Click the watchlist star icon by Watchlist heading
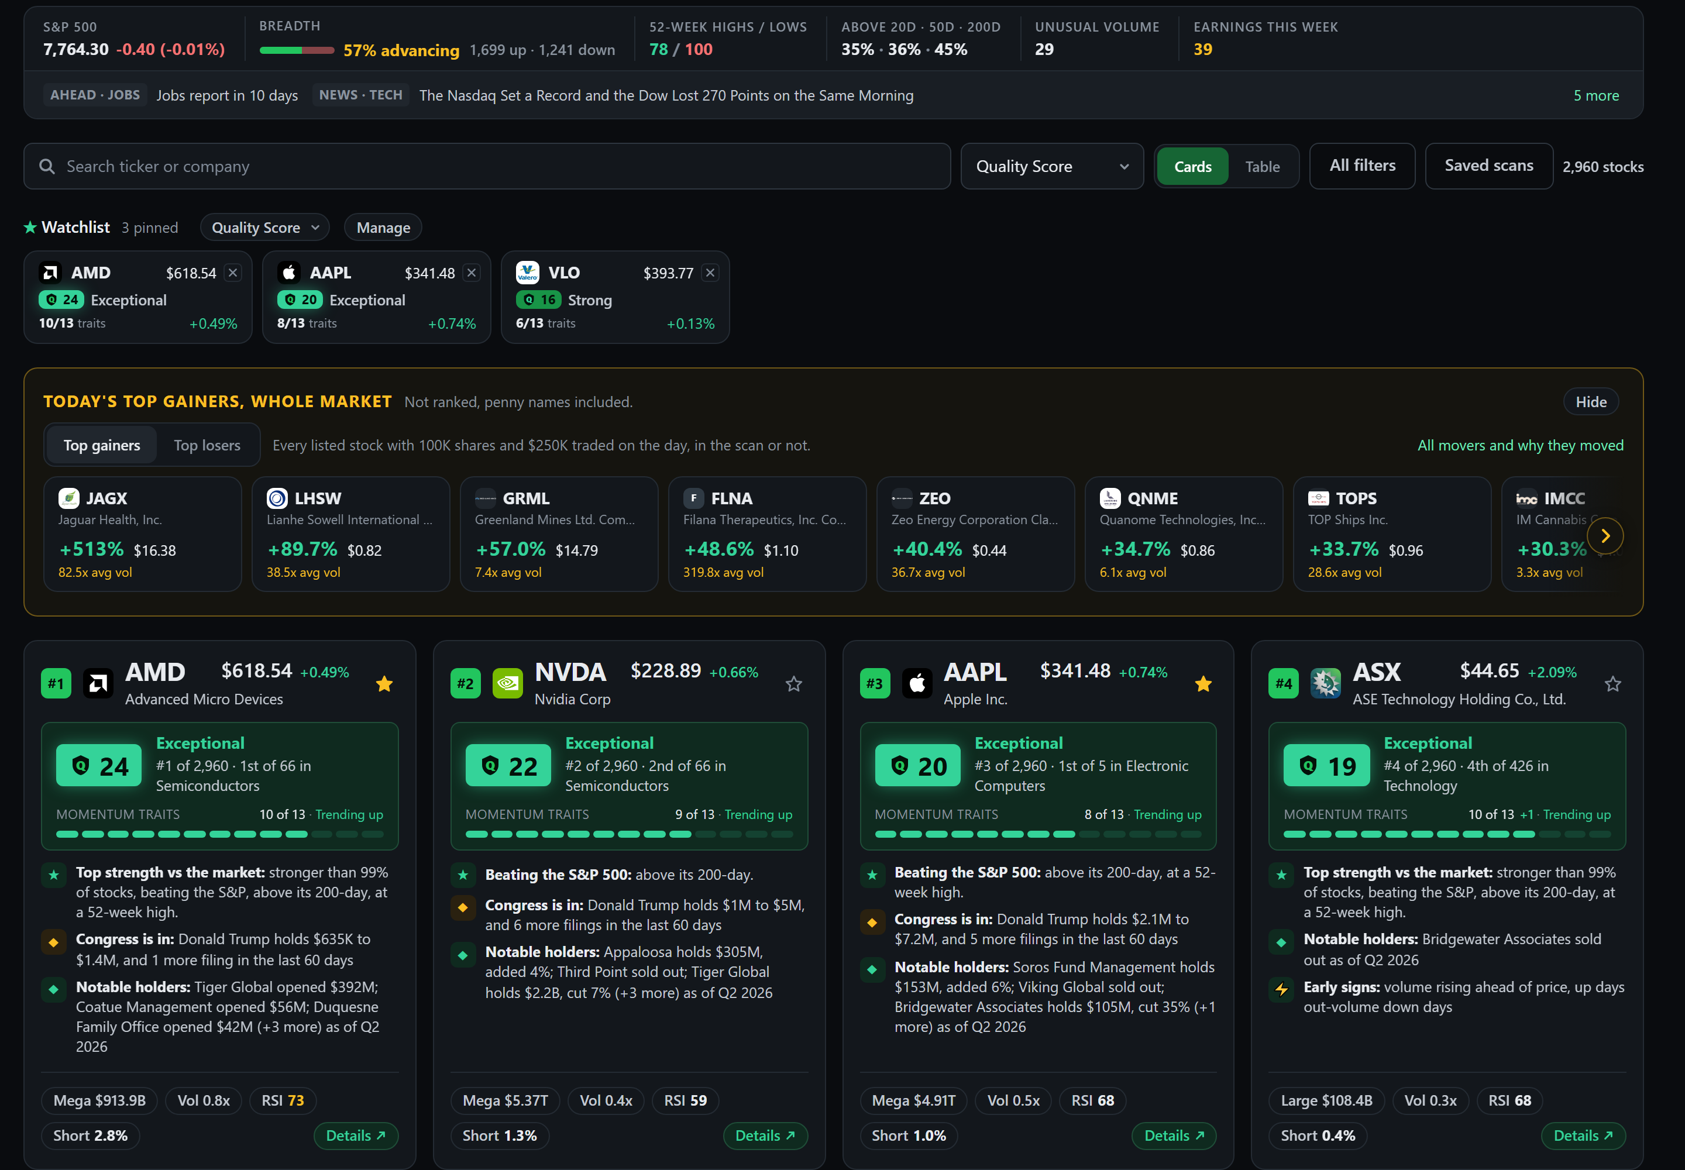Viewport: 1685px width, 1170px height. [x=30, y=227]
